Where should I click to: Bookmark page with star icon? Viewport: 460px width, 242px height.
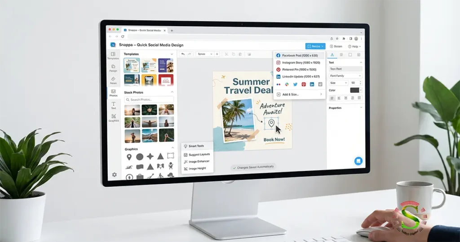tap(337, 39)
